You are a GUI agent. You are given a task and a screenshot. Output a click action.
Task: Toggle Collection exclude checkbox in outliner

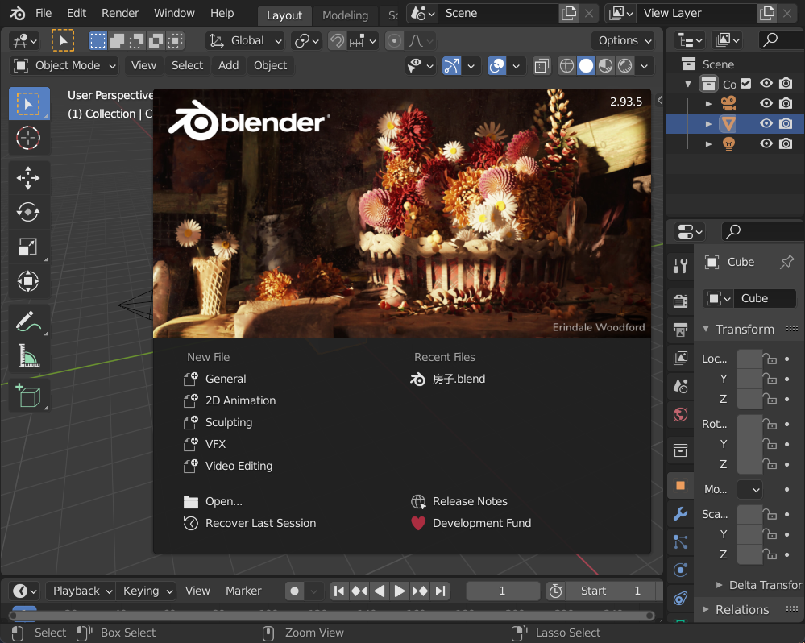746,83
